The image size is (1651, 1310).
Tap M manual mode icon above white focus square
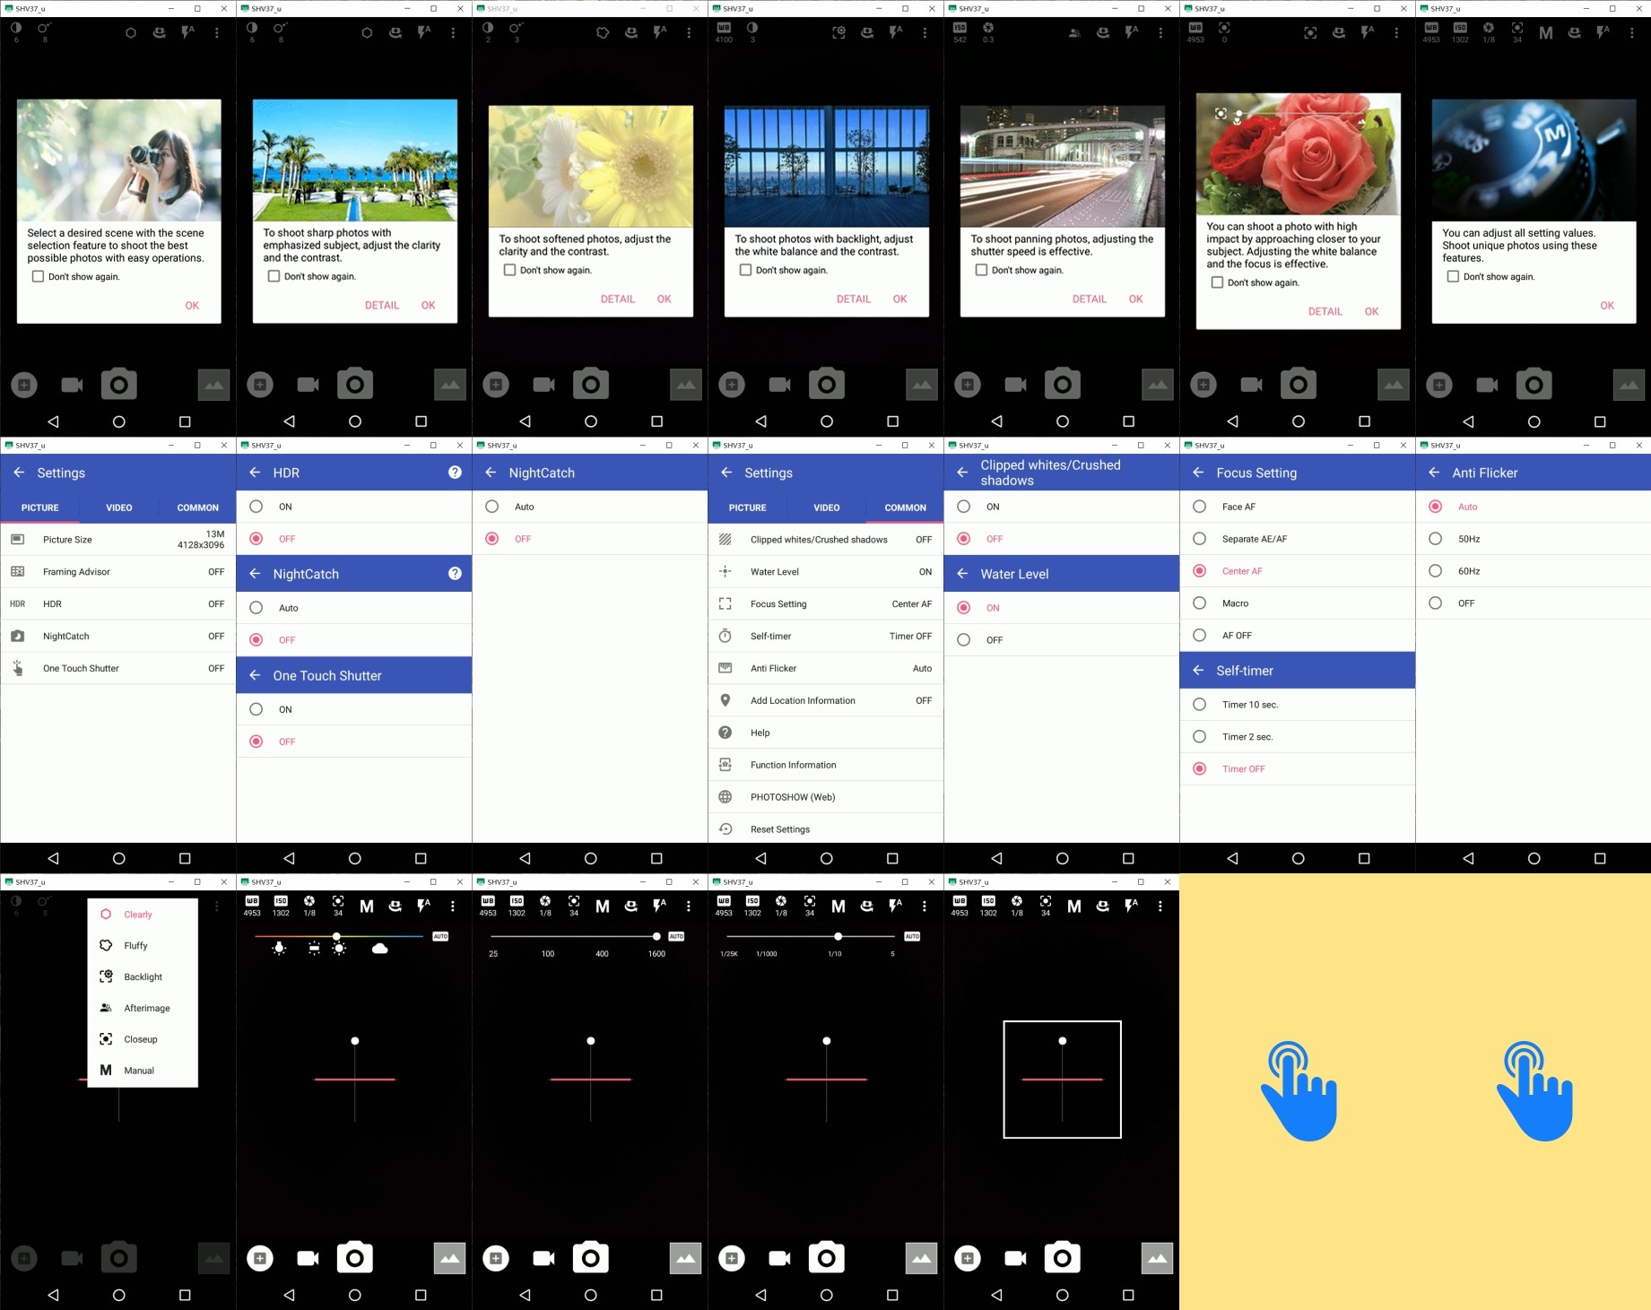click(x=1074, y=907)
